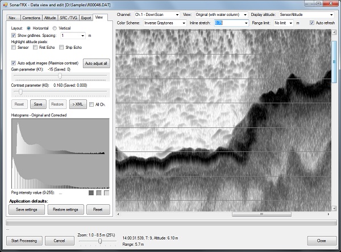The height and width of the screenshot is (252, 341).
Task: Open the Channel dropdown
Action: 177,15
